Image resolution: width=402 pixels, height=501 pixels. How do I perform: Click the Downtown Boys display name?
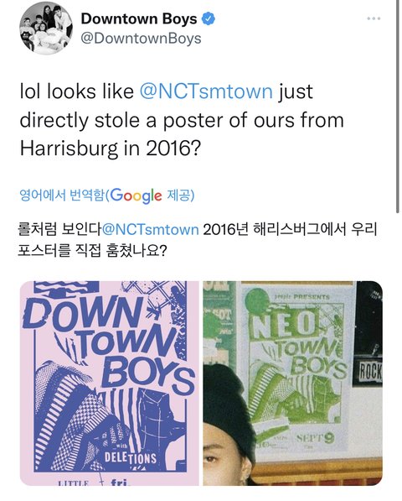tap(139, 18)
